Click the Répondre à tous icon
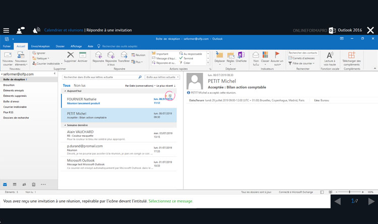The image size is (378, 224). 111,55
